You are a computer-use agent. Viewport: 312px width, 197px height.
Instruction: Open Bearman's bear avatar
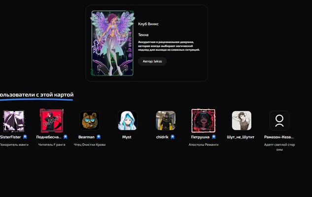90,121
